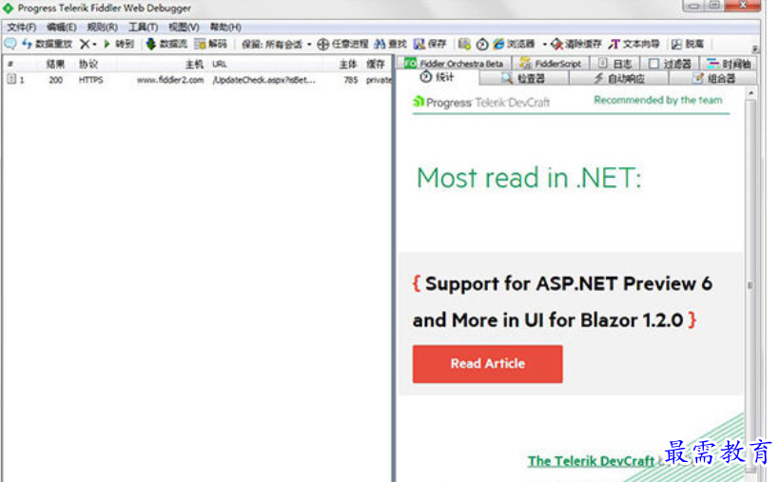Screen dimensions: 780x482
Task: Click the HTTPS protocol cell
Action: tap(90, 80)
